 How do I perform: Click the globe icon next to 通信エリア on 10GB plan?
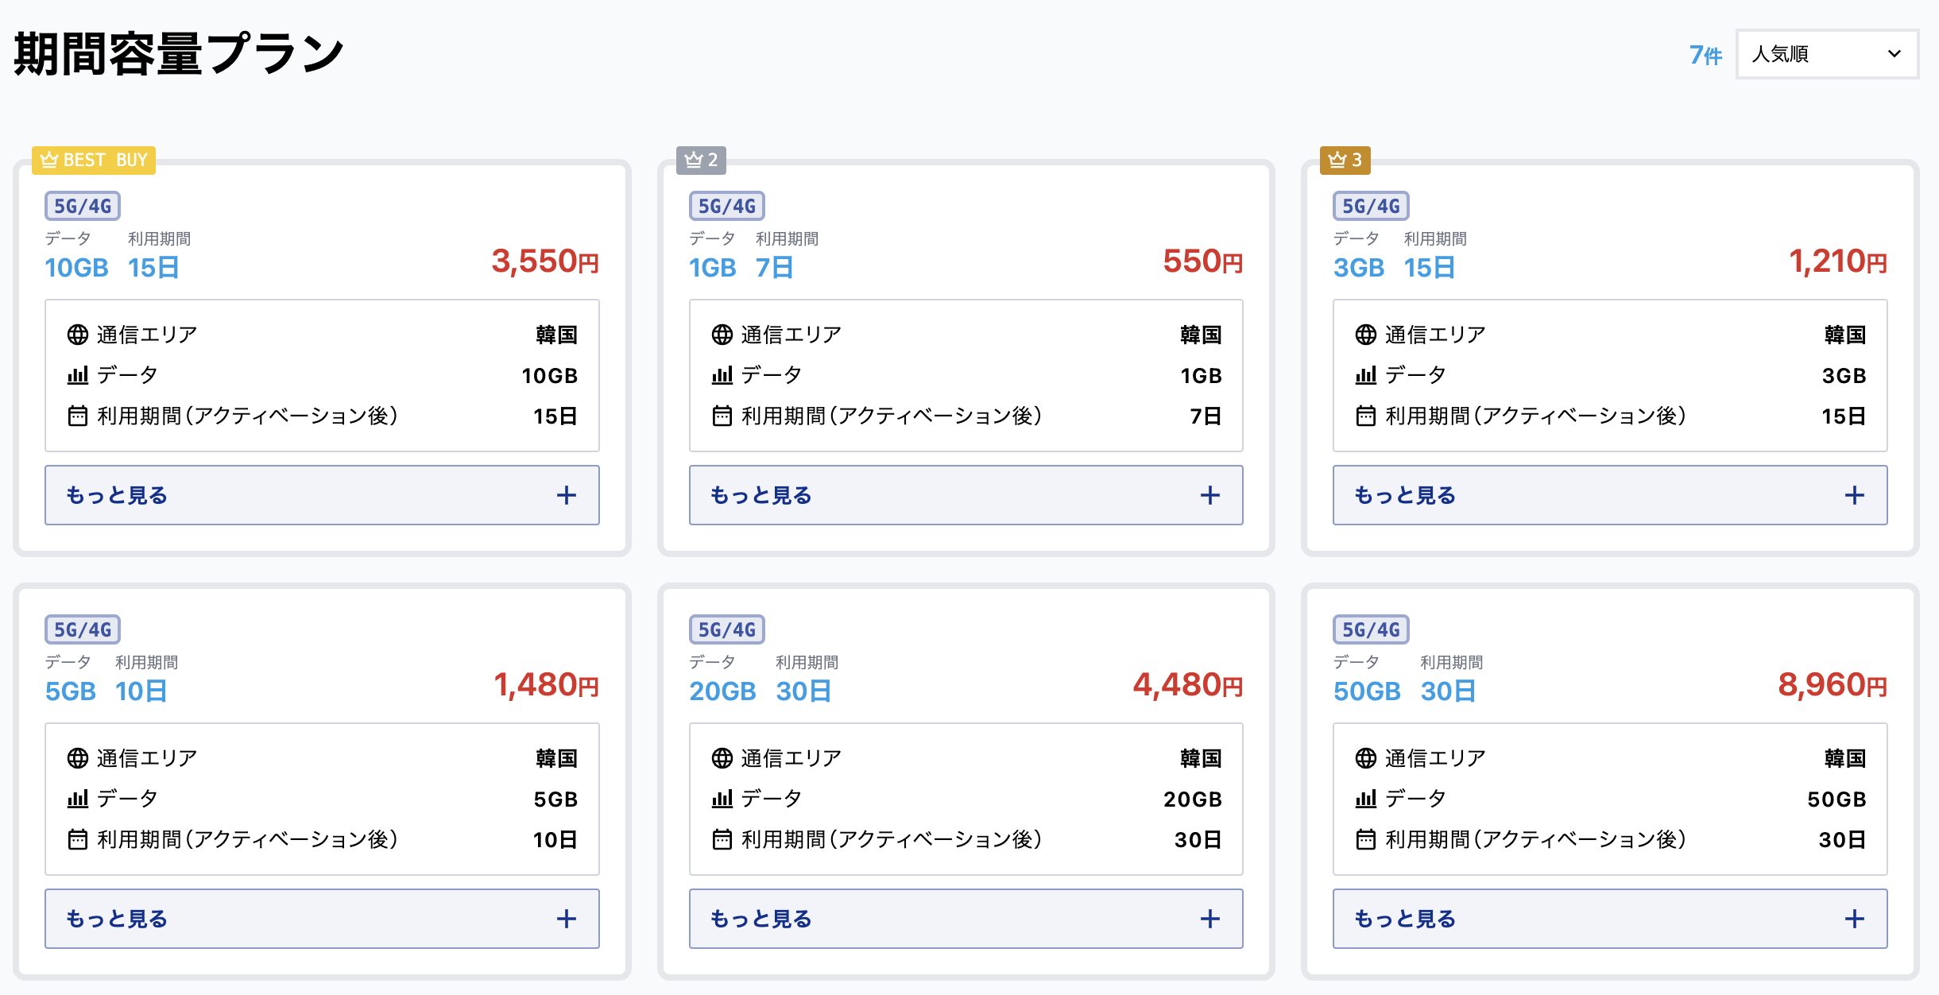point(77,334)
